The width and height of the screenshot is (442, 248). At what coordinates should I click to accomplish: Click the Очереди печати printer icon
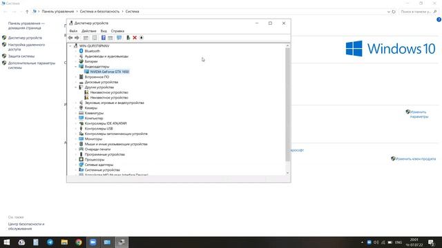click(x=81, y=149)
